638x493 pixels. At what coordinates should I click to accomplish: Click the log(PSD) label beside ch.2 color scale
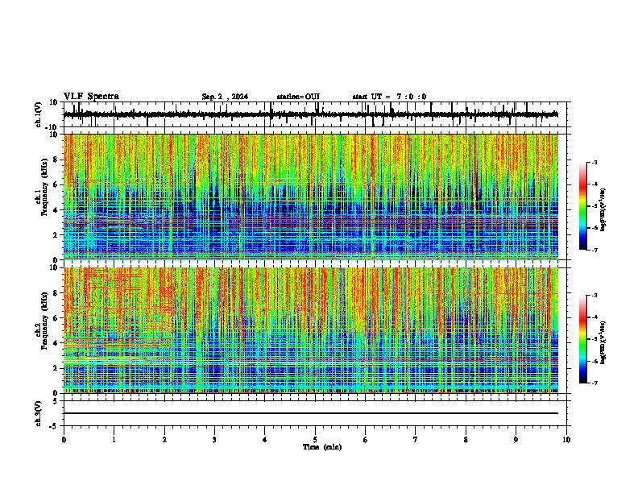click(603, 342)
